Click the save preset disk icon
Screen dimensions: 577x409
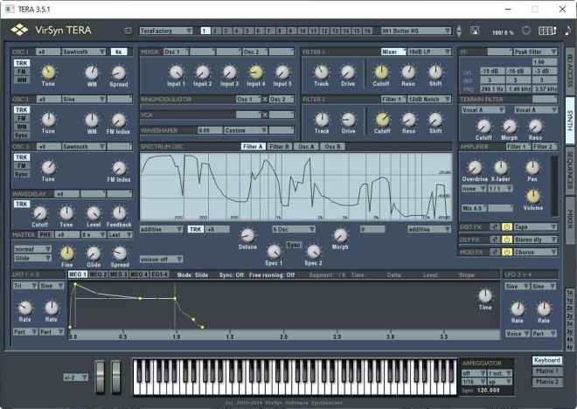coord(475,31)
